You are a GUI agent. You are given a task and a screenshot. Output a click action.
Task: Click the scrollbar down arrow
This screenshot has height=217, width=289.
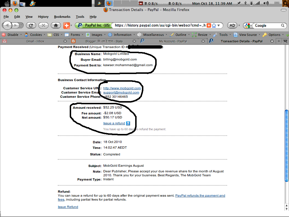(x=286, y=209)
